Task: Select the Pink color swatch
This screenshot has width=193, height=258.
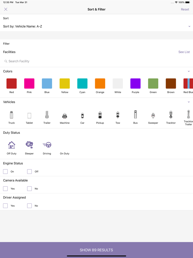Action: pos(29,84)
